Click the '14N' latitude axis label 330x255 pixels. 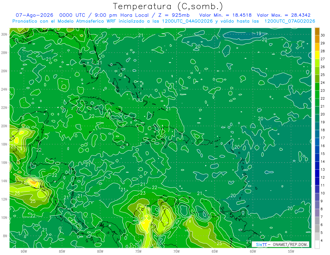tap(4, 181)
